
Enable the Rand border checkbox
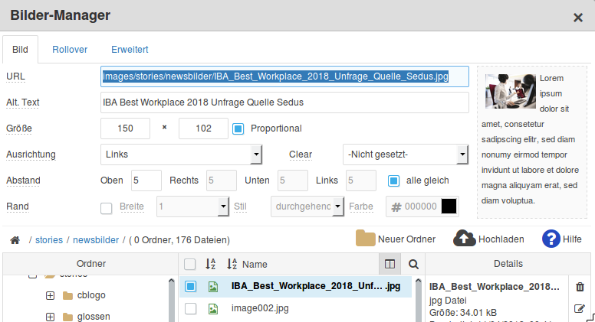point(107,207)
